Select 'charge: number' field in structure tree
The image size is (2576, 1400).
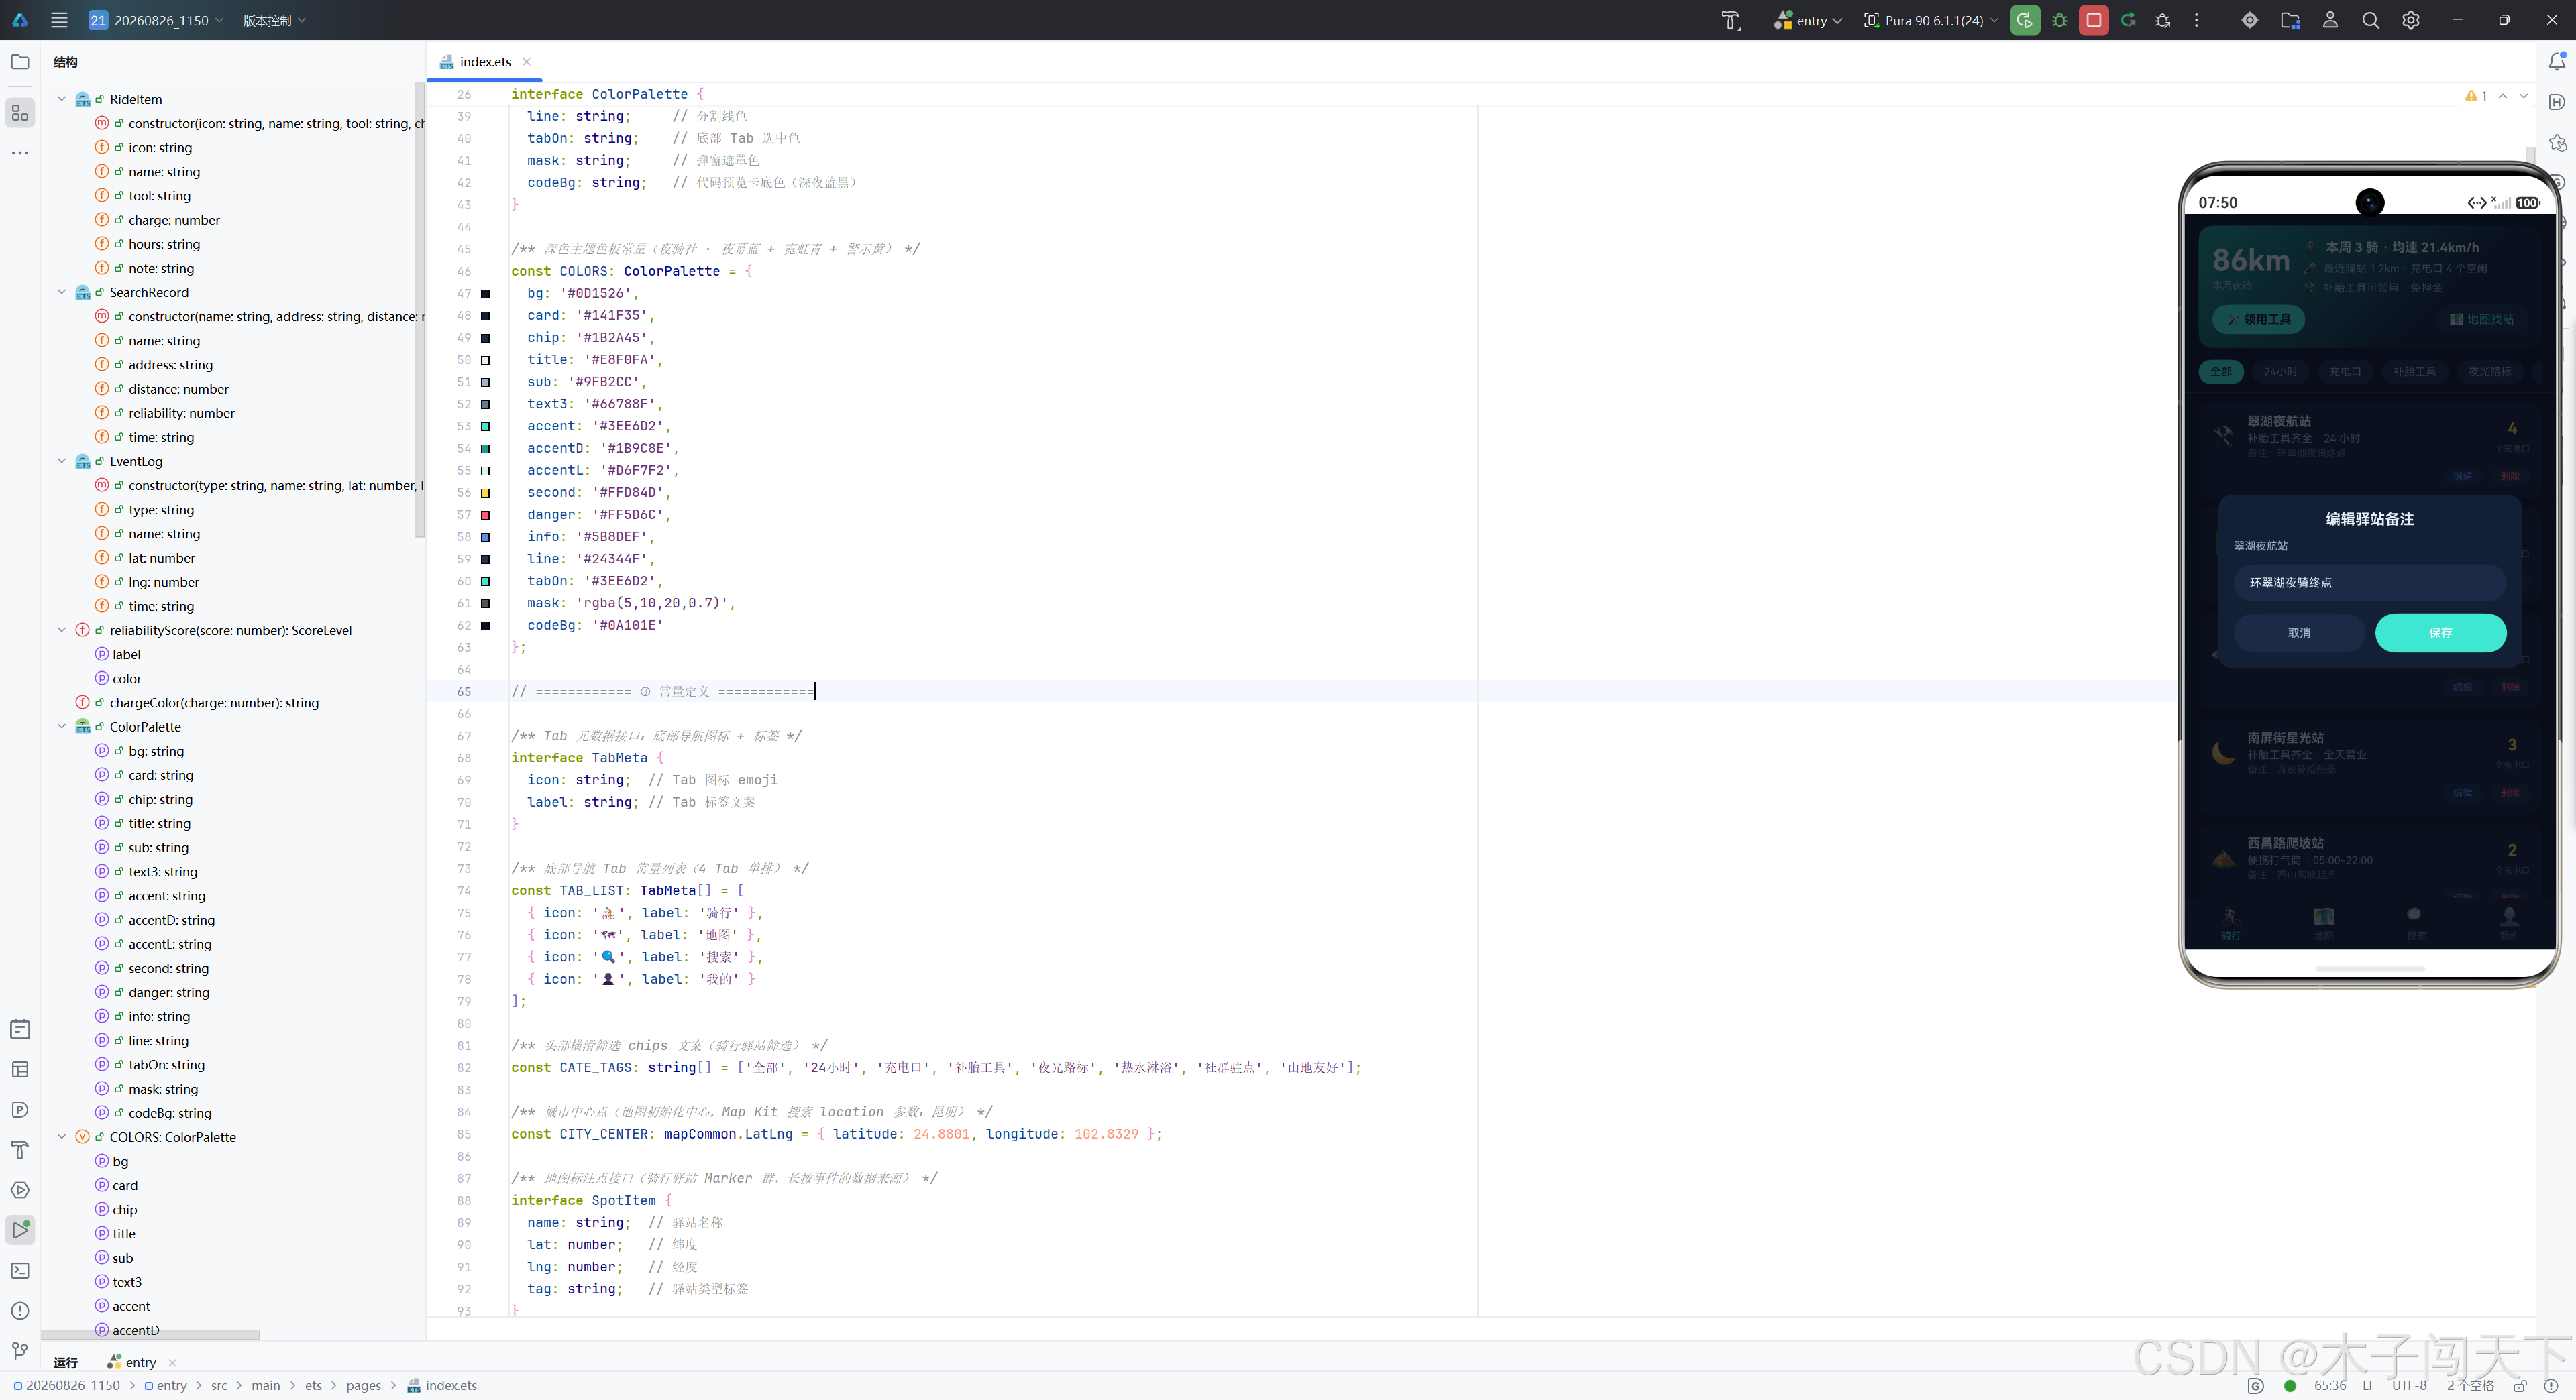(x=174, y=220)
